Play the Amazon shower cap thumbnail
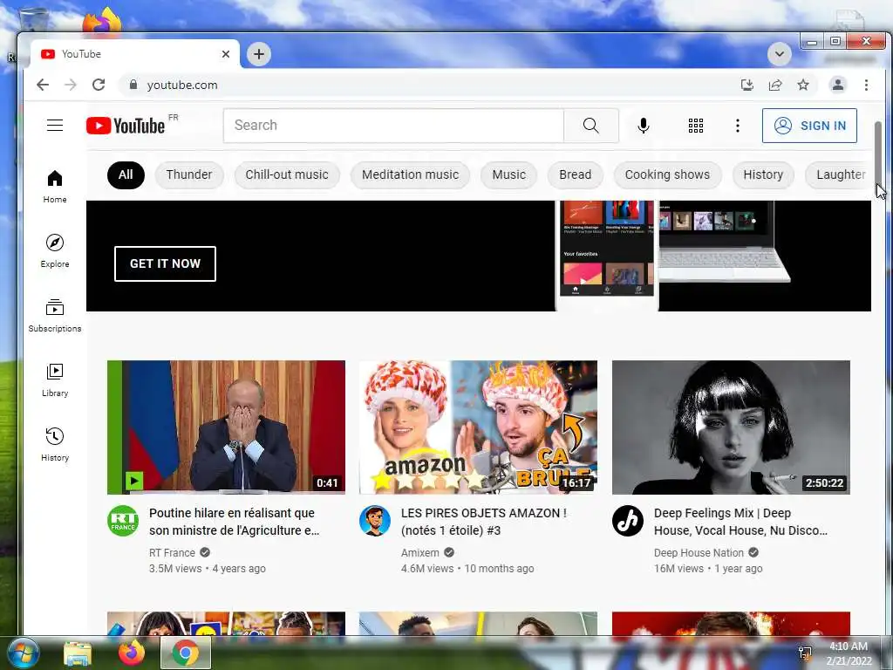This screenshot has width=893, height=670. (479, 427)
